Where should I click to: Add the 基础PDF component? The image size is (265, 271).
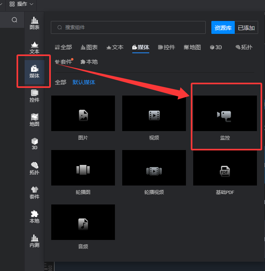click(x=225, y=168)
